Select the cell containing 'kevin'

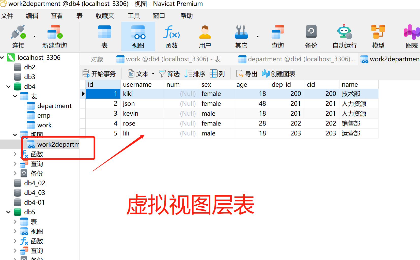pos(142,113)
